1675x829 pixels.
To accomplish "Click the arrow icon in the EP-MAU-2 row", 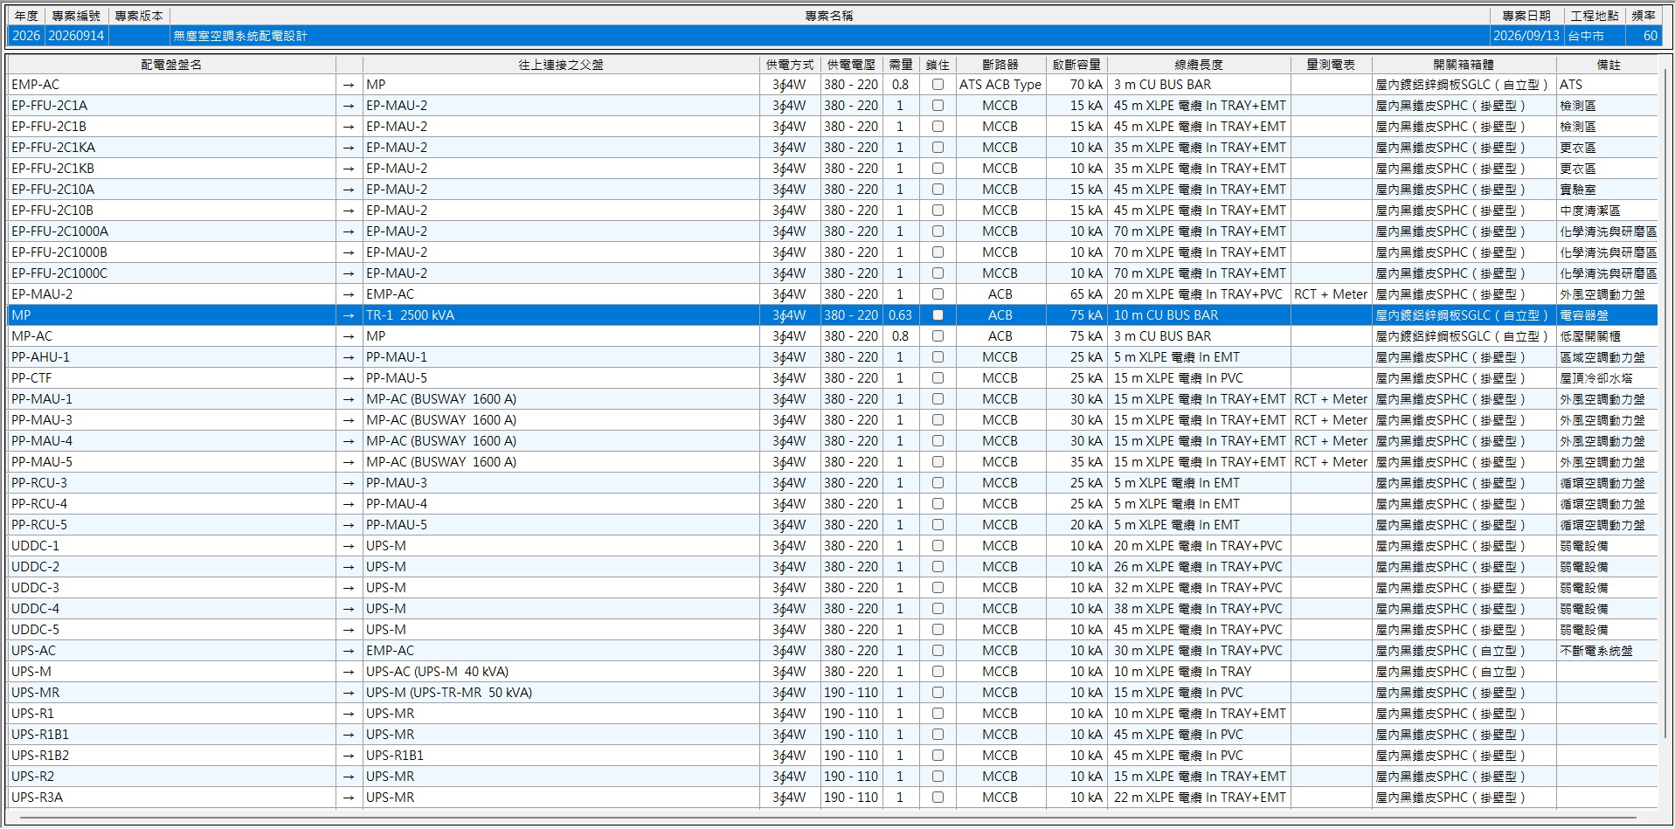I will [x=349, y=294].
